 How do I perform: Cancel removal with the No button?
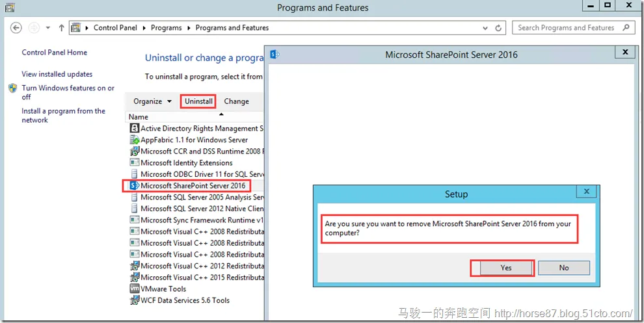564,268
